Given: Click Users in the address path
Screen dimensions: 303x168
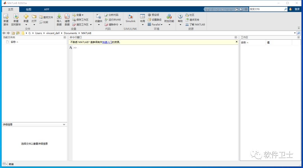Looking at the screenshot, I should tap(38, 33).
